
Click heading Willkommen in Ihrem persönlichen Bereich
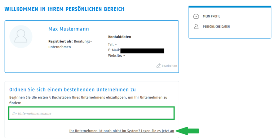coord(64,9)
